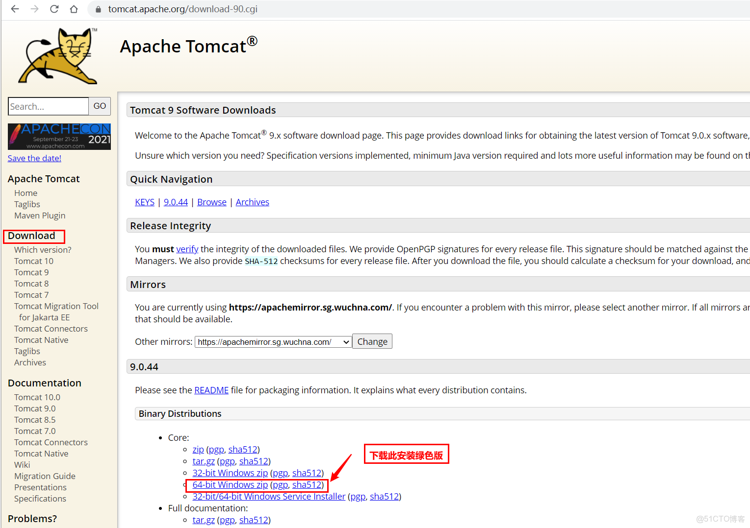This screenshot has height=528, width=750.
Task: Open the Maven Plugin link
Action: pyautogui.click(x=40, y=216)
